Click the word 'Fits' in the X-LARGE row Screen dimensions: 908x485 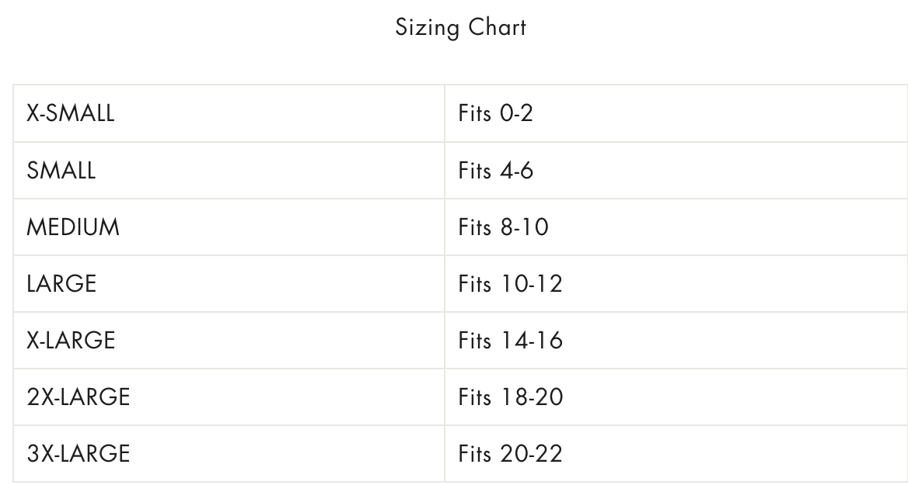pos(474,341)
